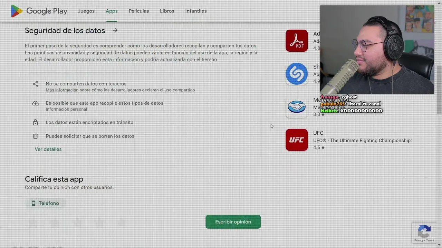Click the 'Seguridad de los datos' heading
Viewport: 442px width, 248px height.
point(65,30)
